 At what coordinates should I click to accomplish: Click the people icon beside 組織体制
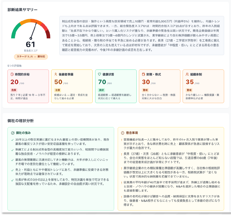pyautogui.click(x=187, y=74)
